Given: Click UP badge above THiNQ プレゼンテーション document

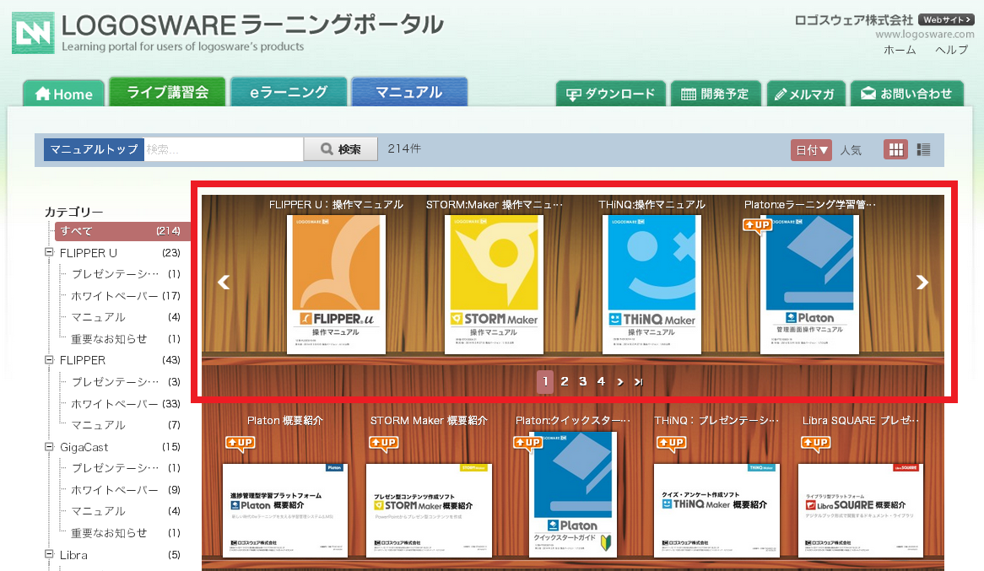Looking at the screenshot, I should tap(671, 443).
